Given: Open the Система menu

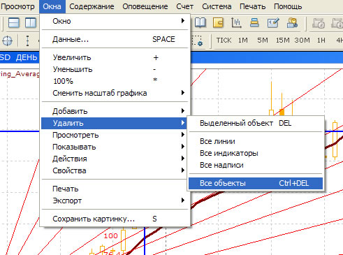Looking at the screenshot, I should (x=217, y=6).
